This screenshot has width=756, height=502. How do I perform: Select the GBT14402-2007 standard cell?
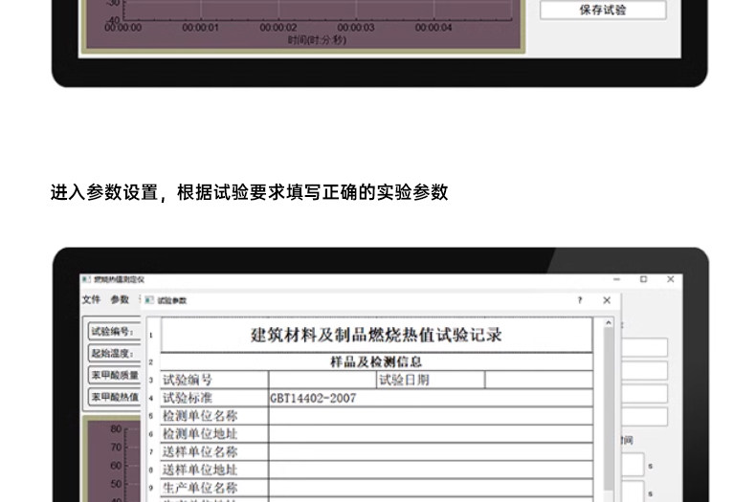coord(431,398)
